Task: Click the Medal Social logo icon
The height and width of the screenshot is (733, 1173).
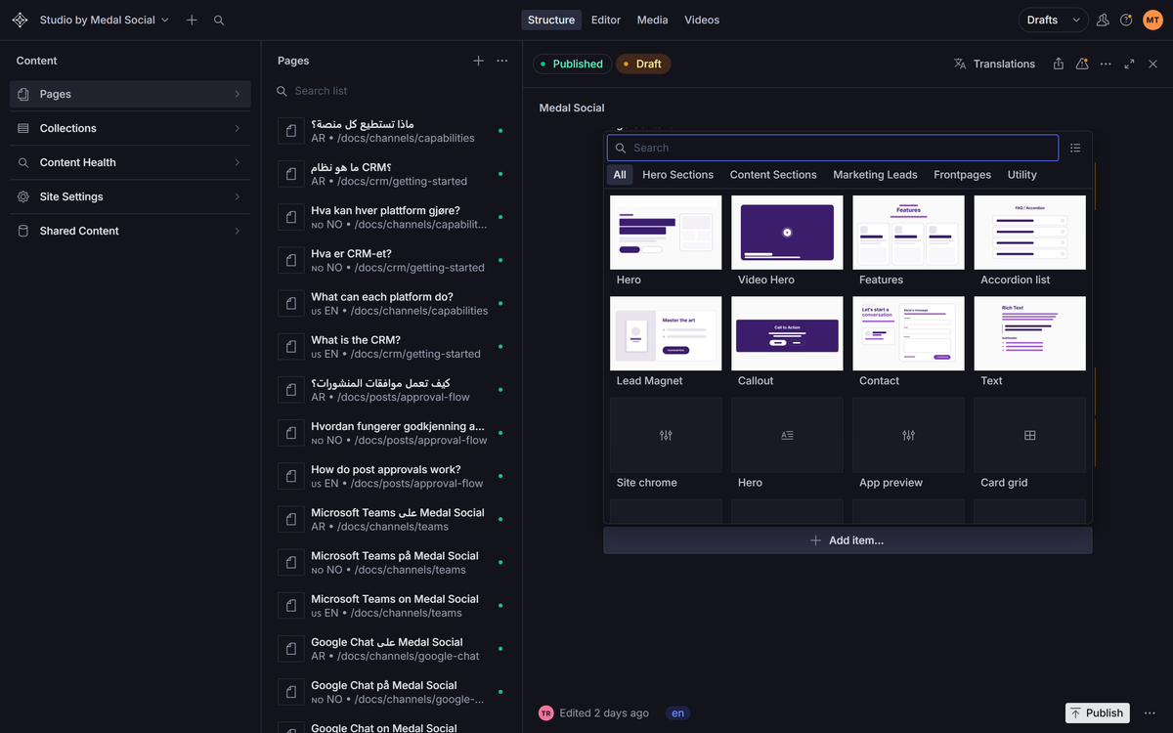Action: point(20,20)
